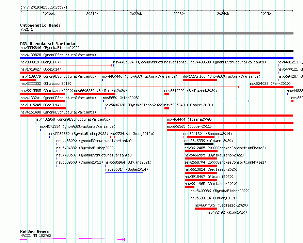Open dgv2325n166 gnomAD variant label
Viewport: 303px width, 243px height.
[x=222, y=76]
